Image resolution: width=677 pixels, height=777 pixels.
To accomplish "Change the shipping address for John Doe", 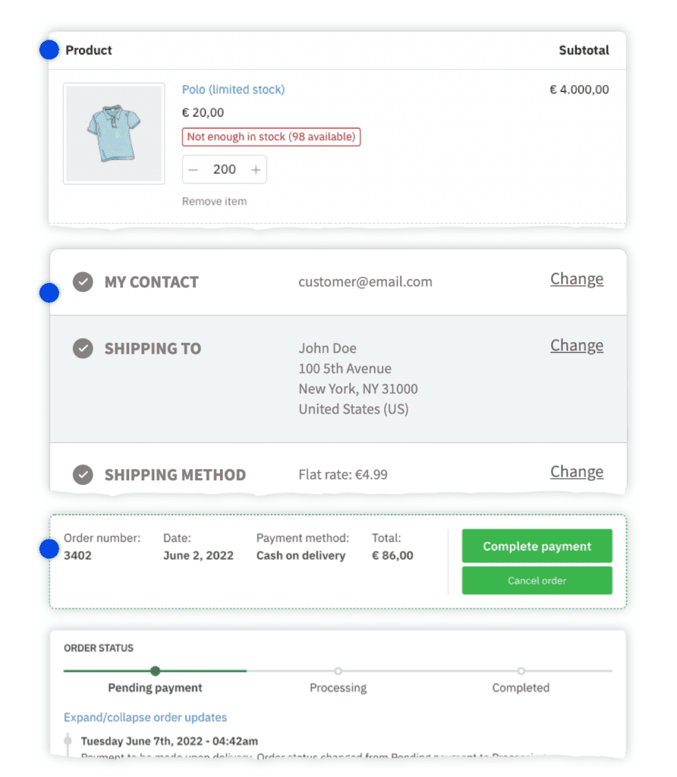I will [x=576, y=345].
